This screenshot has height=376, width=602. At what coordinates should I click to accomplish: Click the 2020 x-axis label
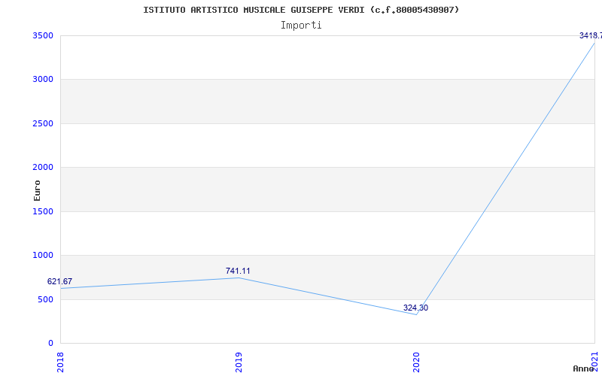click(417, 362)
